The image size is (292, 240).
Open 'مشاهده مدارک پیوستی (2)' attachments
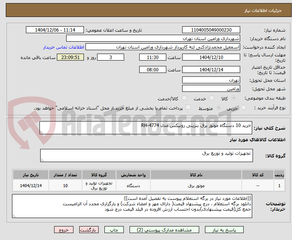(164, 230)
